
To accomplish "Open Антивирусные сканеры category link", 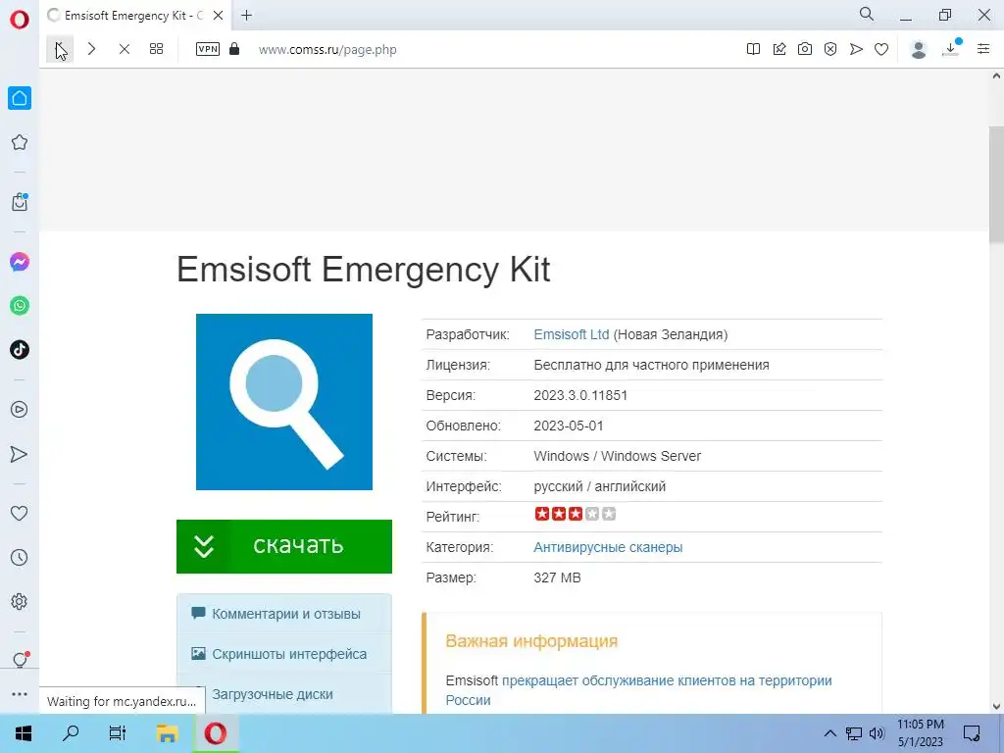I will point(608,547).
